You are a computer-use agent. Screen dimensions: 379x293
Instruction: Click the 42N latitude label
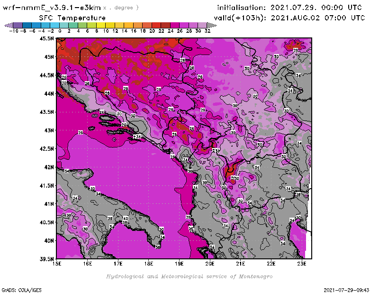point(49,167)
